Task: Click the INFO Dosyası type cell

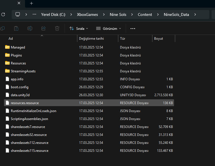Action: pyautogui.click(x=130, y=79)
